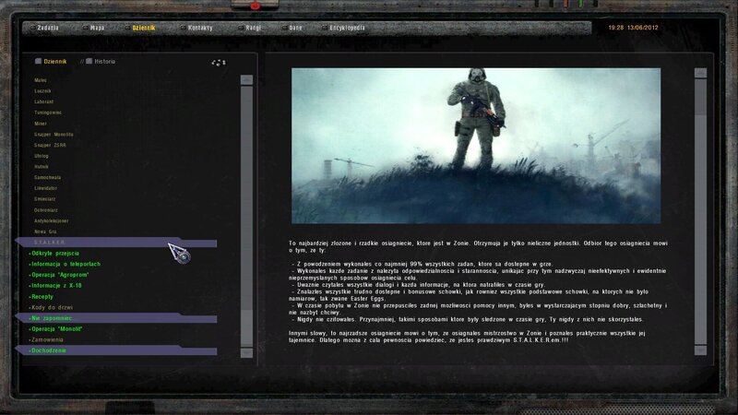Select the Snajper ZSRR entry
738x415 pixels.
50,146
